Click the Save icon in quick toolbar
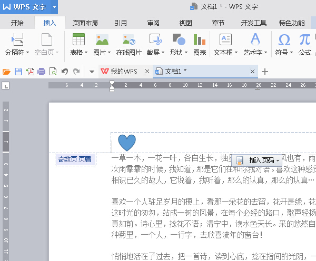 pyautogui.click(x=18, y=72)
